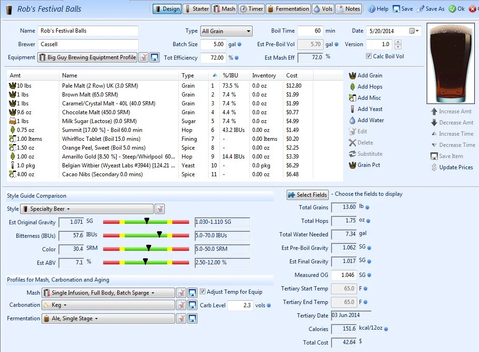Add Misc ingredient
This screenshot has height=352, width=479.
365,98
